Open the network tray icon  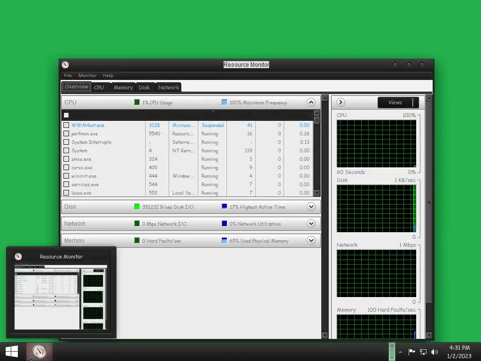[423, 352]
